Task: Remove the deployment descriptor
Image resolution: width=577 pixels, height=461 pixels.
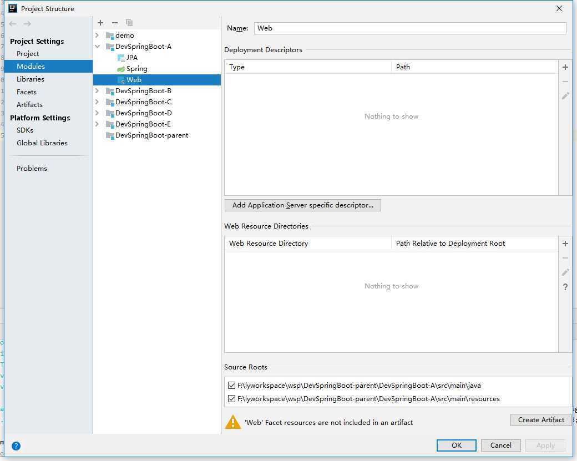Action: pos(565,82)
